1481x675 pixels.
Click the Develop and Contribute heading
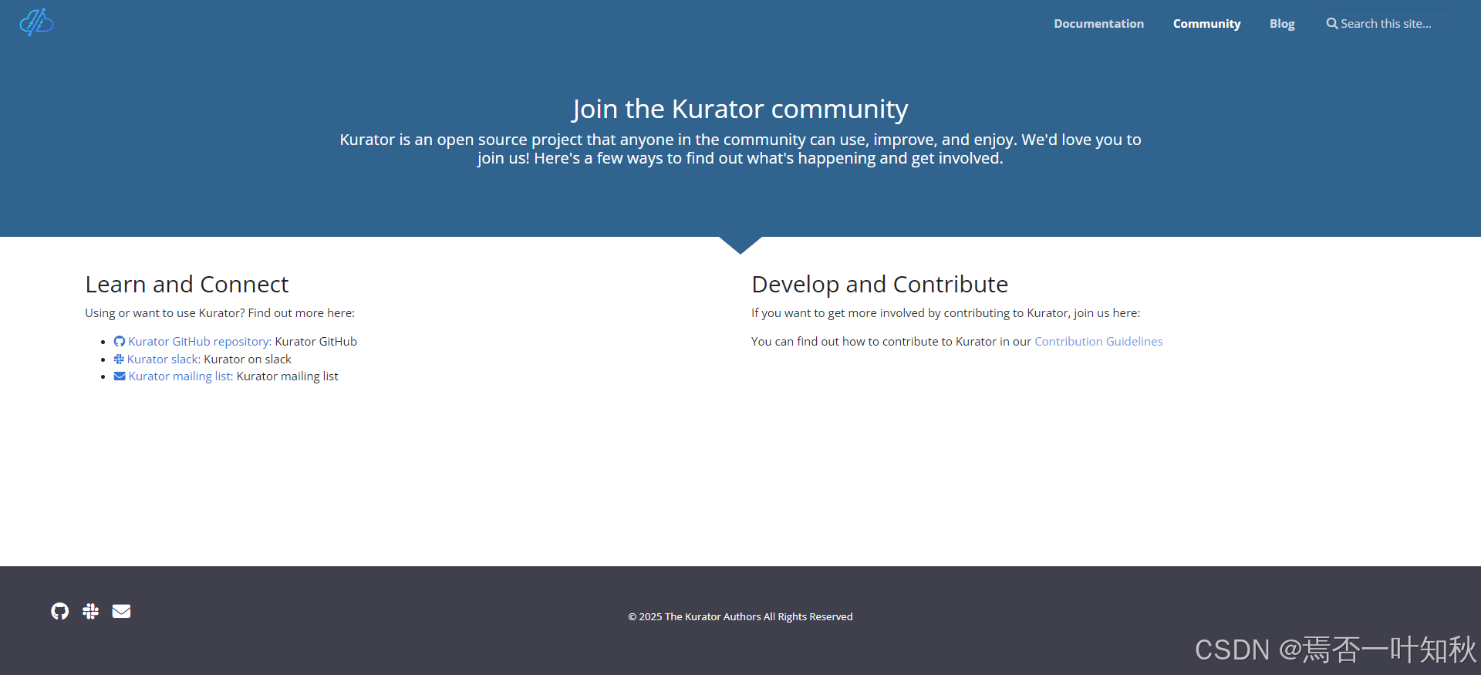(879, 285)
